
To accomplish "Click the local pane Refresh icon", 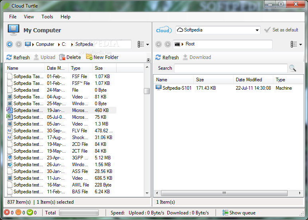I will click(9, 57).
